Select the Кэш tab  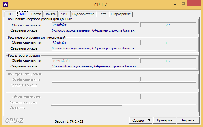coord(23,14)
